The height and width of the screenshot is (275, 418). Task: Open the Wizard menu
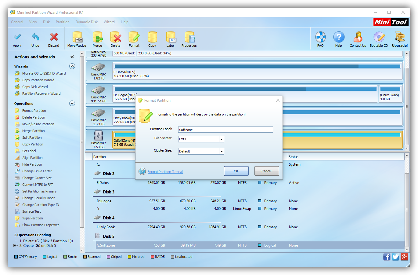(x=109, y=22)
